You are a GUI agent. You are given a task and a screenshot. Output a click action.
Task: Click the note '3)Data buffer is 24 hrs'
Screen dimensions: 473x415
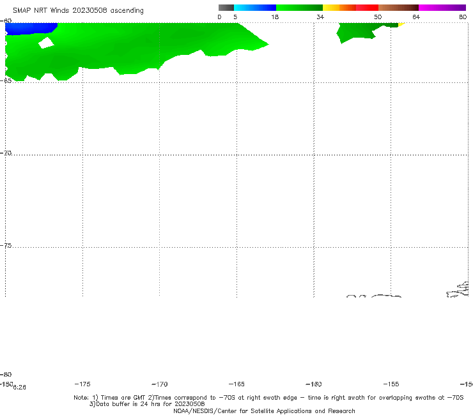coord(147,404)
